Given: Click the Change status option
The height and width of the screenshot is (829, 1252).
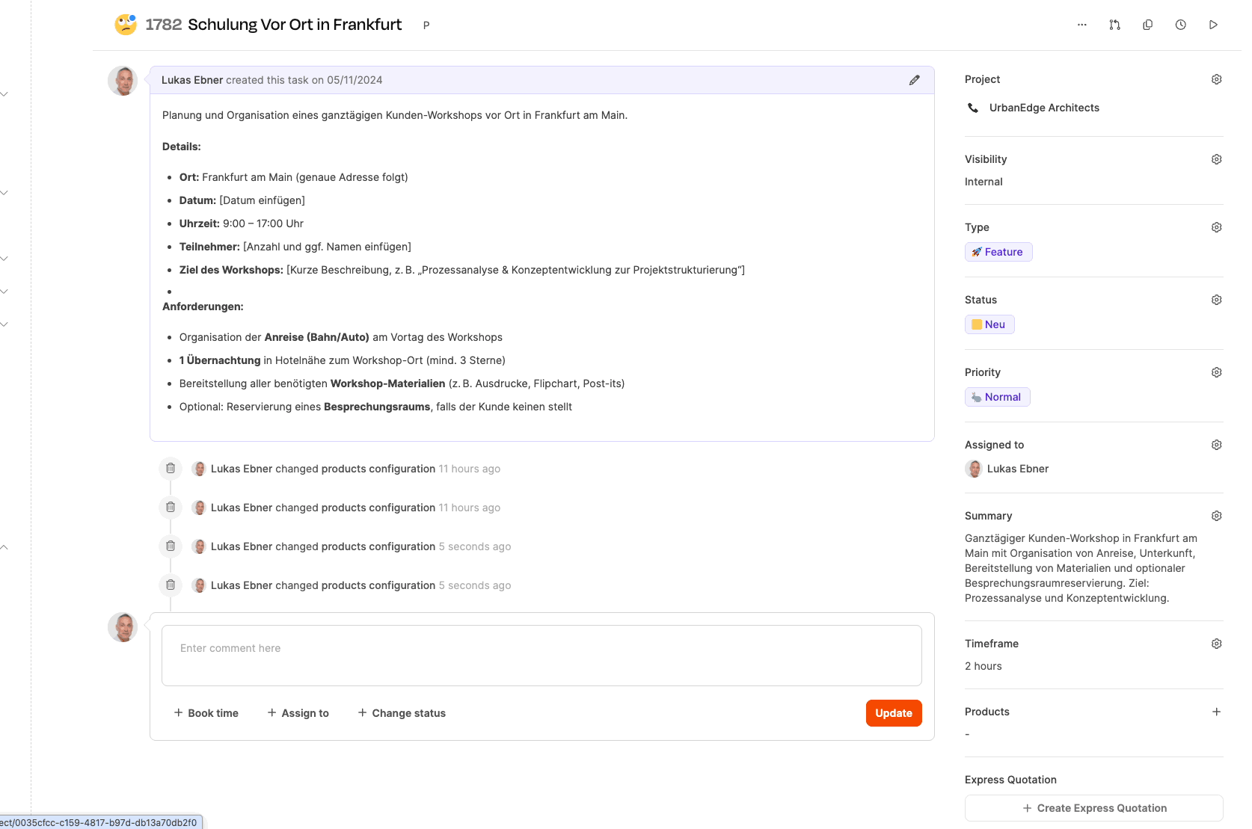Looking at the screenshot, I should (x=402, y=713).
